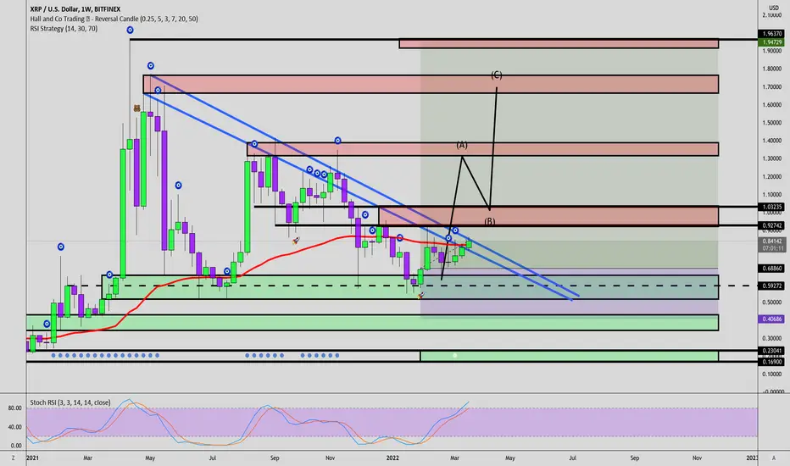The width and height of the screenshot is (790, 466).
Task: Select the blue circle marker above the November 2021 wick
Action: click(337, 141)
